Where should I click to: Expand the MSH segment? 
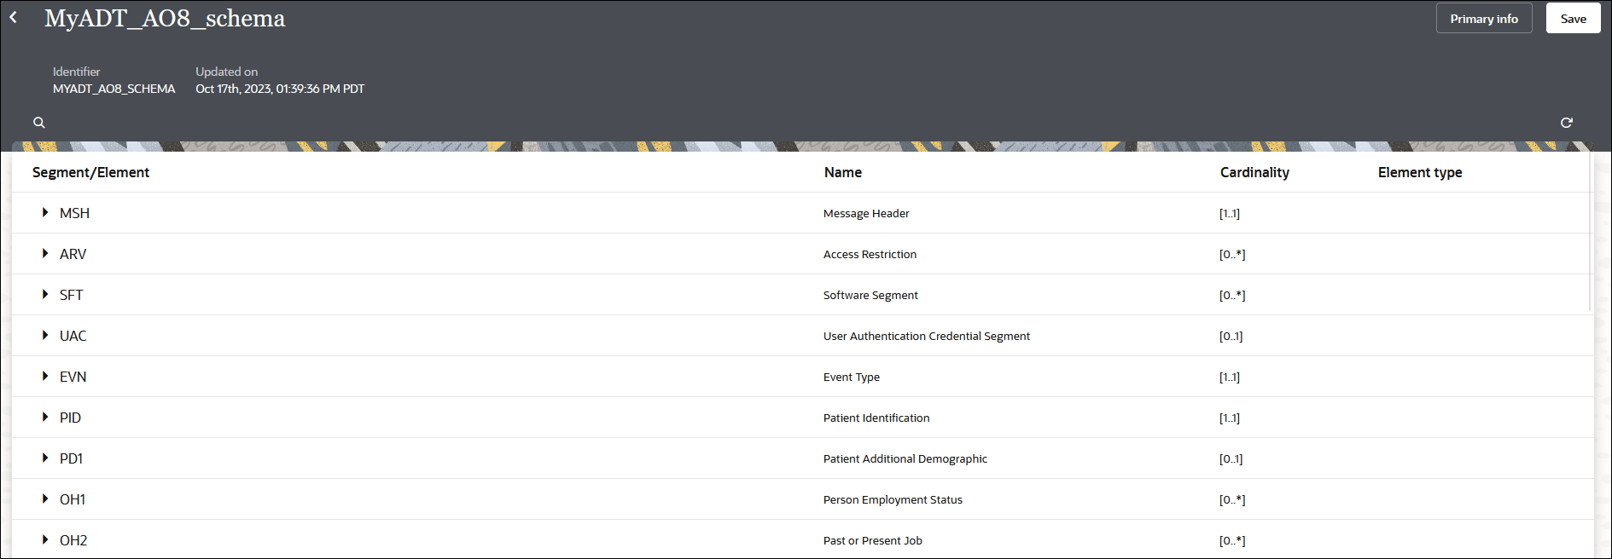[45, 212]
